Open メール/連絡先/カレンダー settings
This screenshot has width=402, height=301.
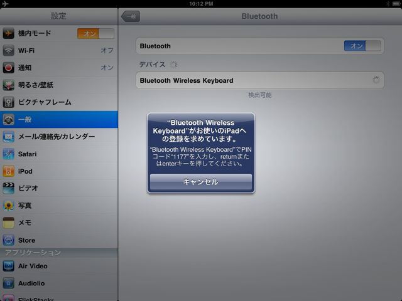(58, 137)
